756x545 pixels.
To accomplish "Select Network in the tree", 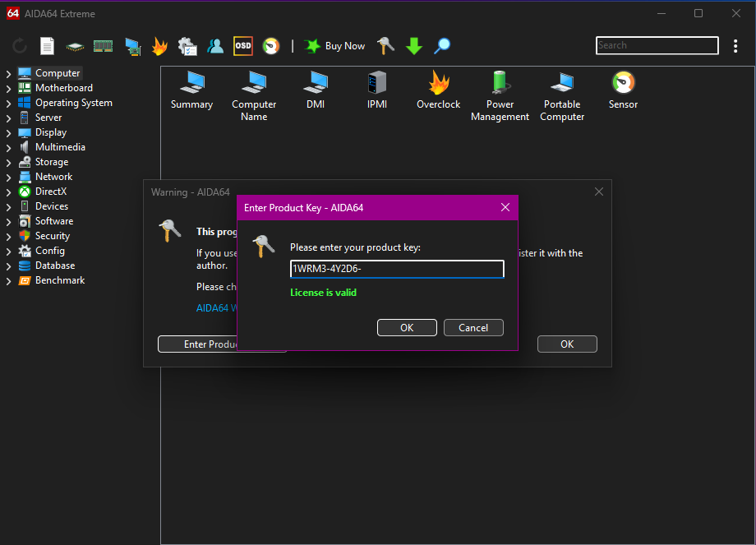I will 53,177.
